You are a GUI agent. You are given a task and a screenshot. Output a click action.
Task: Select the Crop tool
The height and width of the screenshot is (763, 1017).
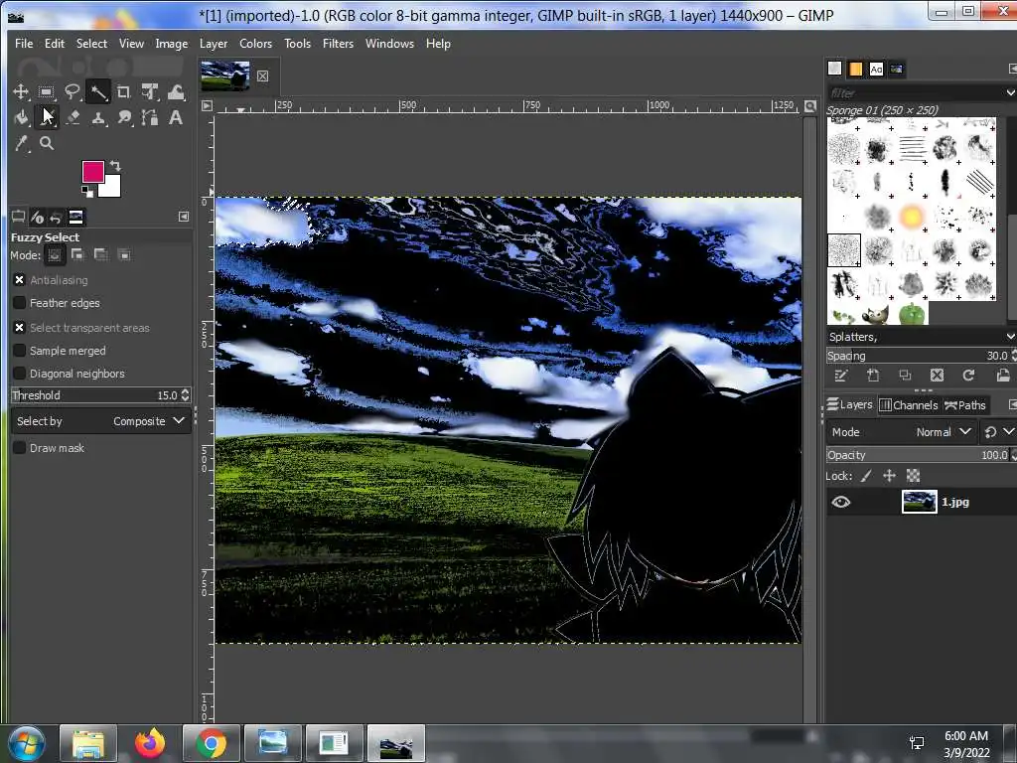click(x=123, y=91)
